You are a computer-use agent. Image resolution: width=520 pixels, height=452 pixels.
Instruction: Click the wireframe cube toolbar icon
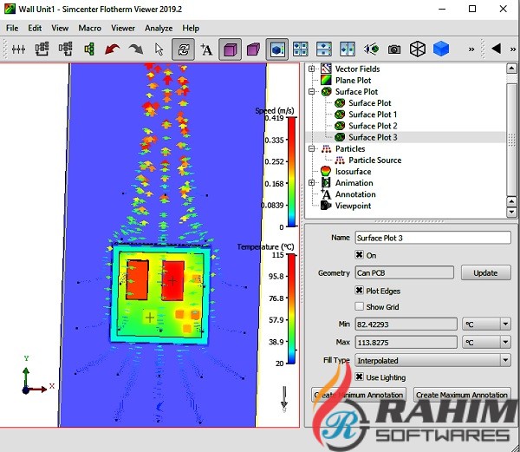418,49
